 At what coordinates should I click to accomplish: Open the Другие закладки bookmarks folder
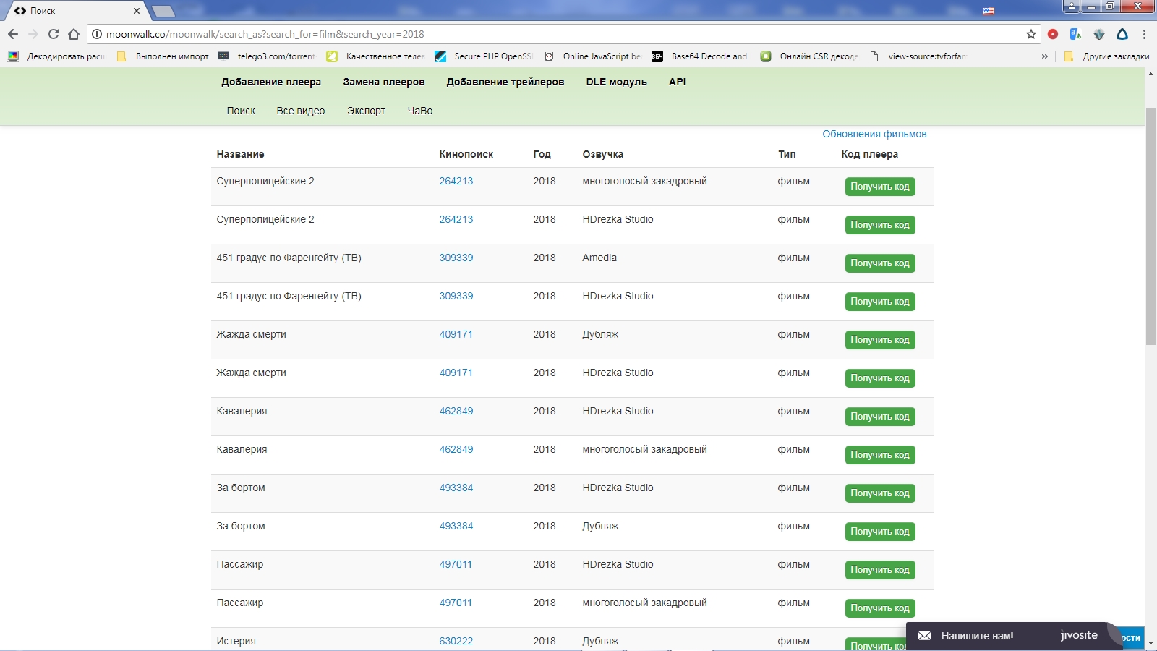(1107, 56)
